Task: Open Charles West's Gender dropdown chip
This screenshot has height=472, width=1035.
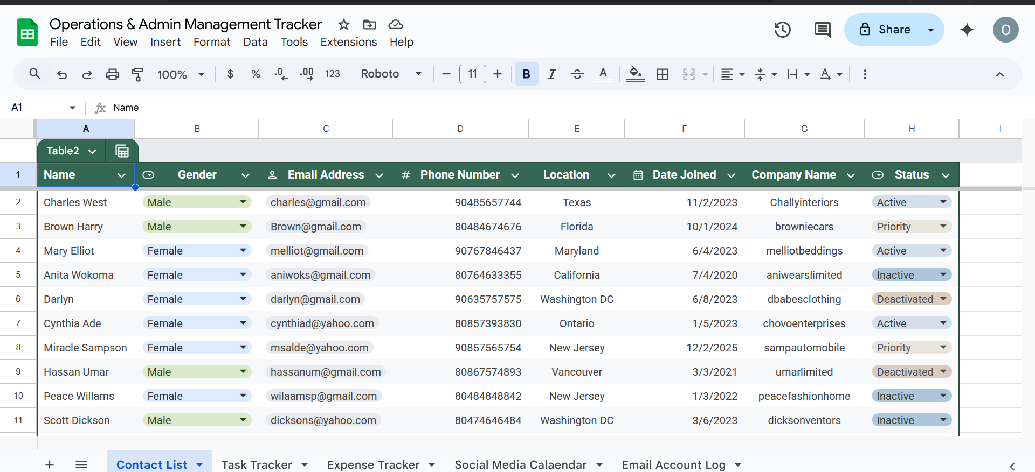Action: tap(197, 202)
